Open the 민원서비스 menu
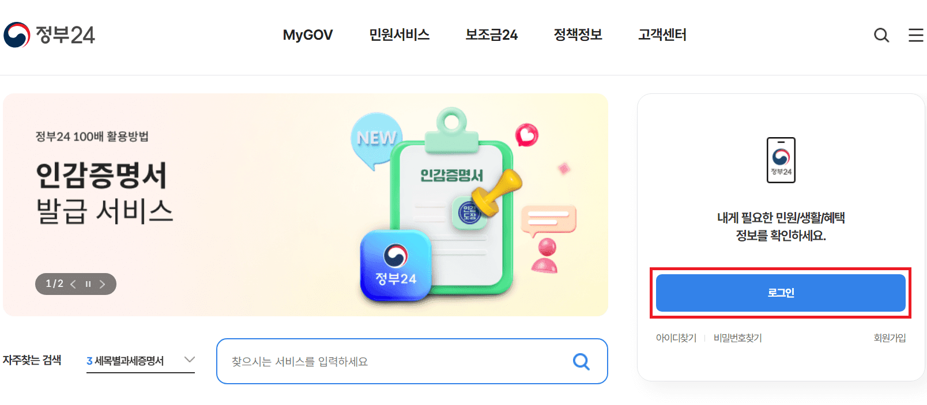Viewport: 927px width, 405px height. coord(400,35)
